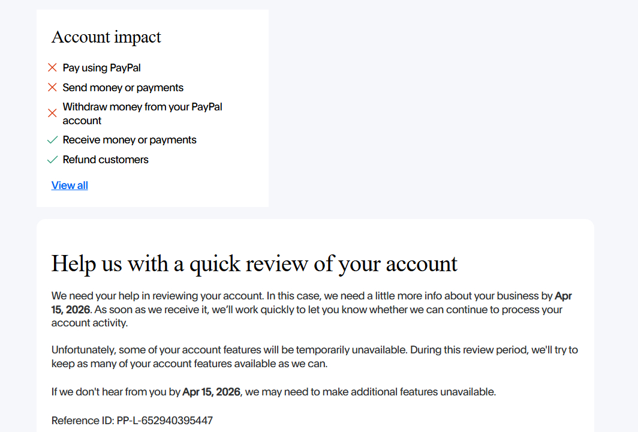
Task: Click the green checkmark beside Refund customers
Action: tap(52, 160)
